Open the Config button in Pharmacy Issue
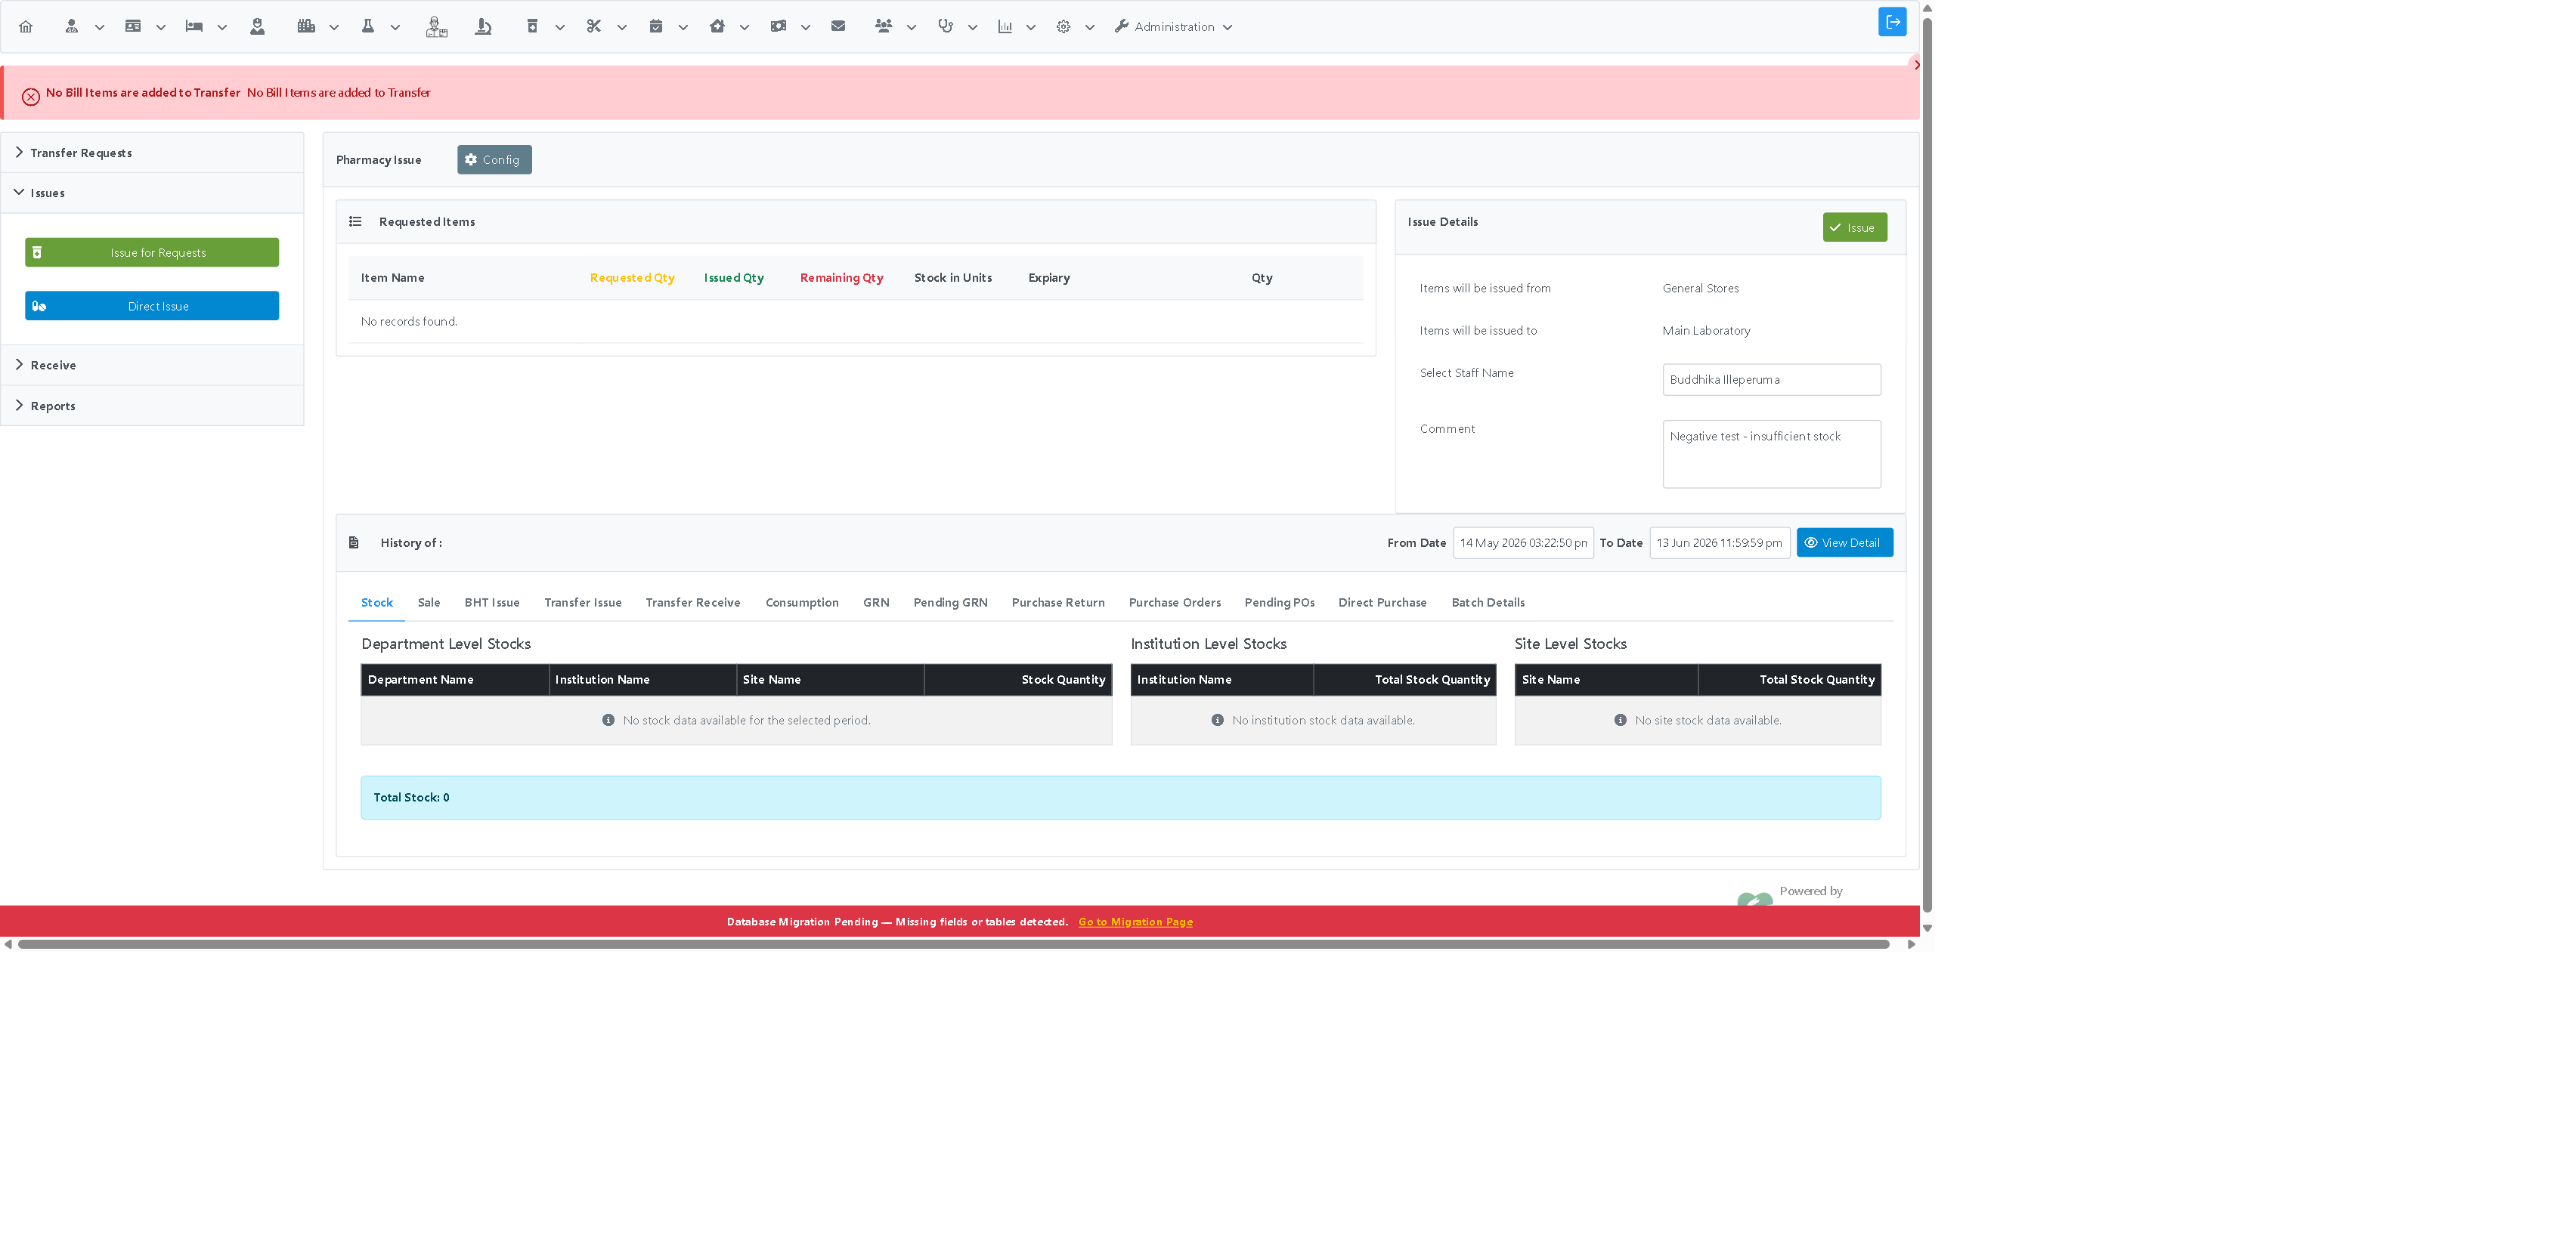The image size is (2576, 1257). (494, 160)
